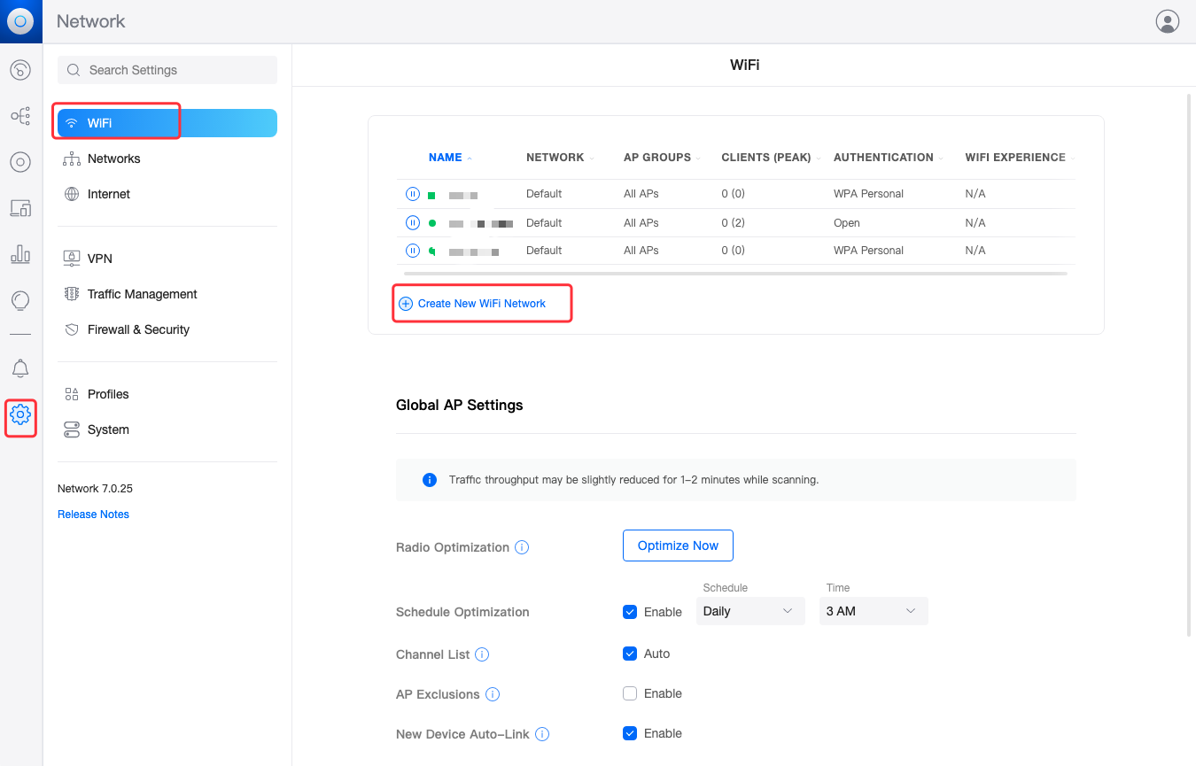Open the Time 3 AM dropdown
1196x766 pixels.
pos(872,611)
